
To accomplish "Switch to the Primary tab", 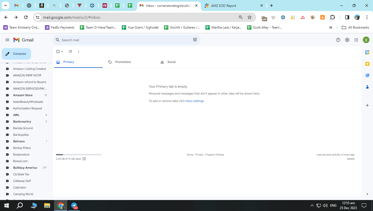I will coord(78,62).
